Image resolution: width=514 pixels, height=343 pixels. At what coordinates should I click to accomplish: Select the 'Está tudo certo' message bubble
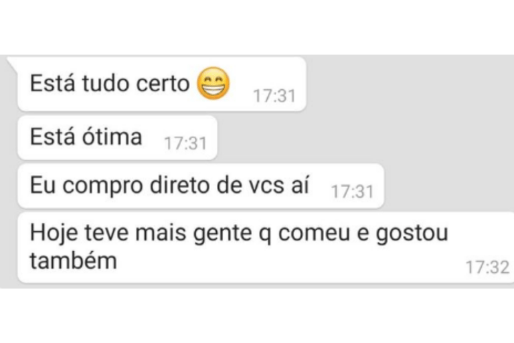tap(161, 84)
